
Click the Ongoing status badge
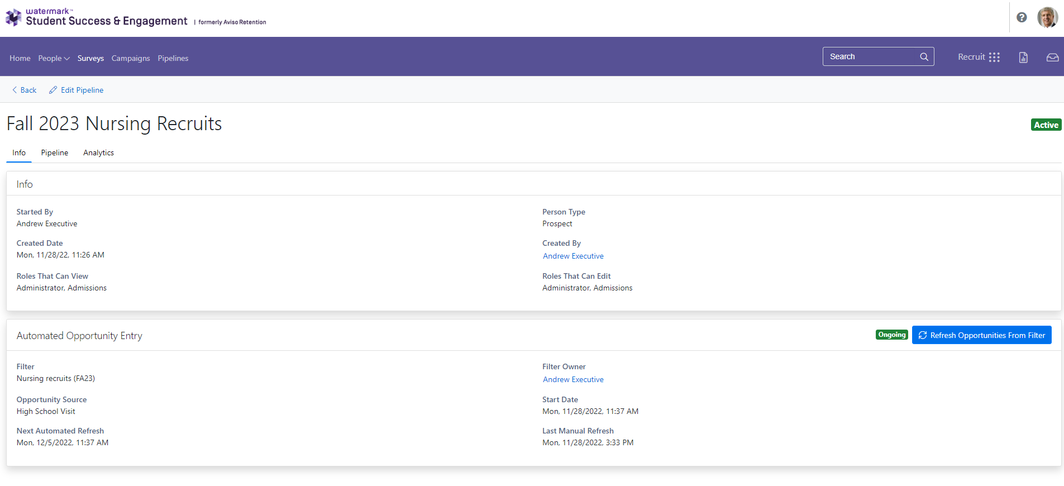(x=892, y=335)
